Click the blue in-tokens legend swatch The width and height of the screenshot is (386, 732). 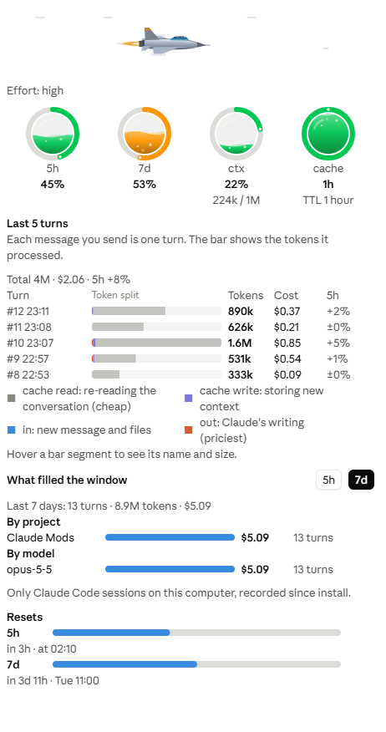pos(12,430)
